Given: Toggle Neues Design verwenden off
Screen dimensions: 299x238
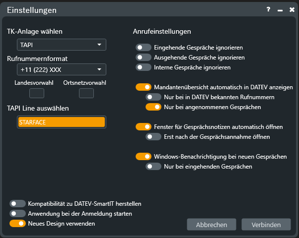Looking at the screenshot, I should coord(17,223).
